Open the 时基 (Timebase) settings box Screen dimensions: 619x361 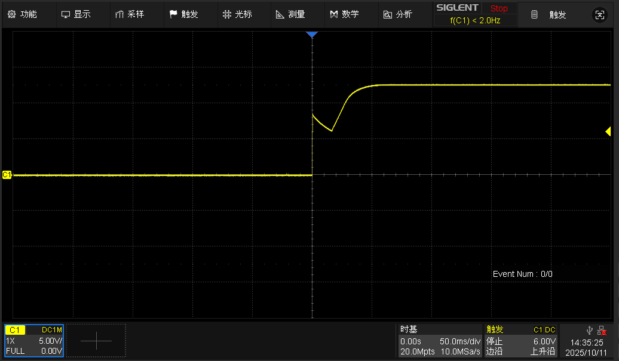point(440,341)
